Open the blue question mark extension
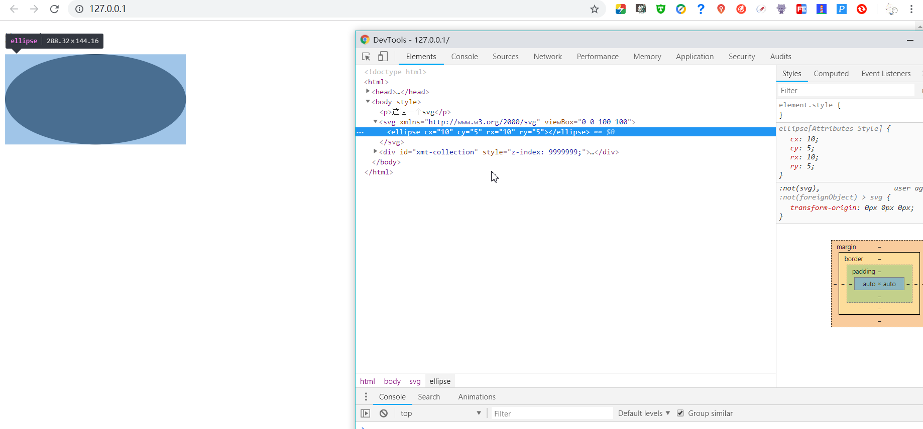 click(701, 9)
